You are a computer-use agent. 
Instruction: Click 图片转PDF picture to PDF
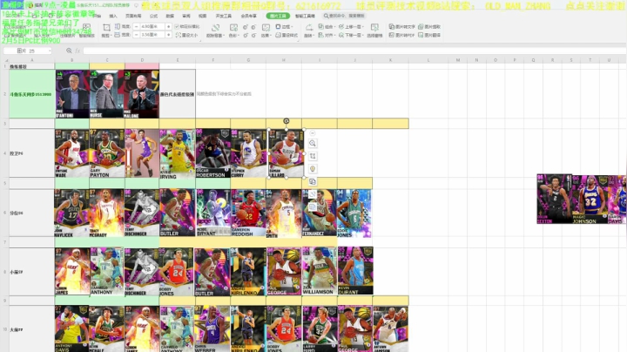click(402, 35)
